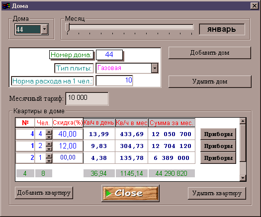Click the wooden Close button
Image resolution: width=261 pixels, height=217 pixels.
[x=130, y=193]
